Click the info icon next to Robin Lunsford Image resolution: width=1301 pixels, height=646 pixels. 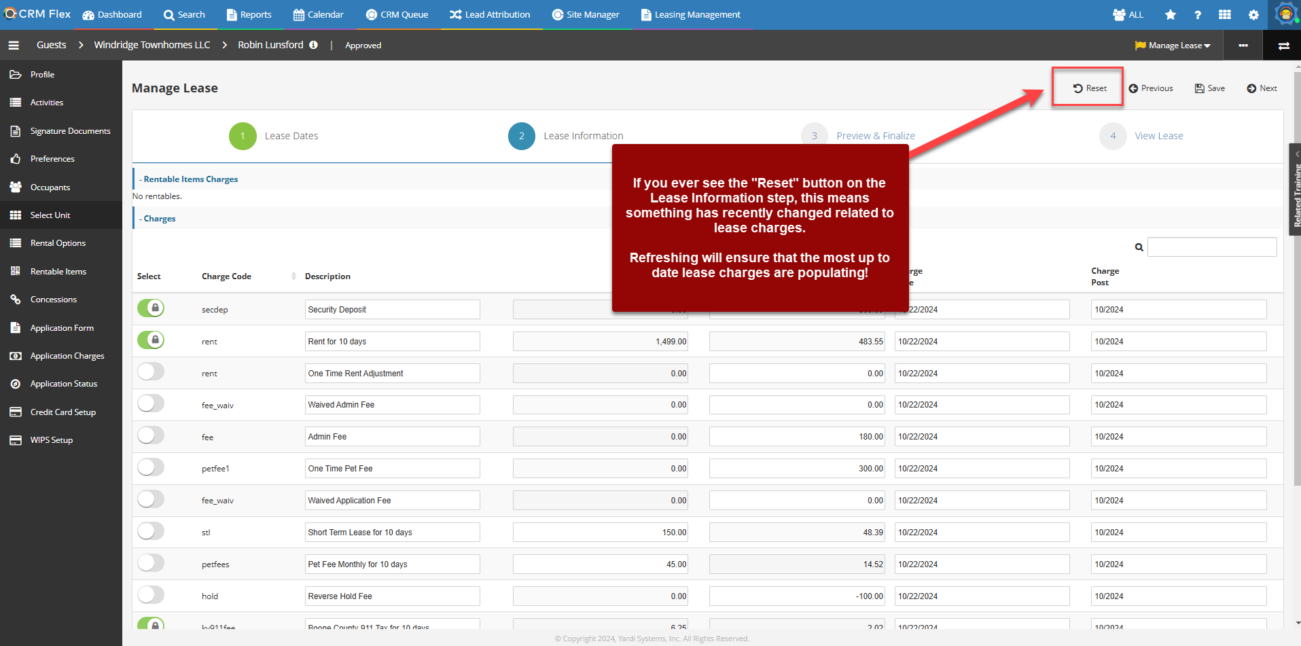tap(313, 45)
